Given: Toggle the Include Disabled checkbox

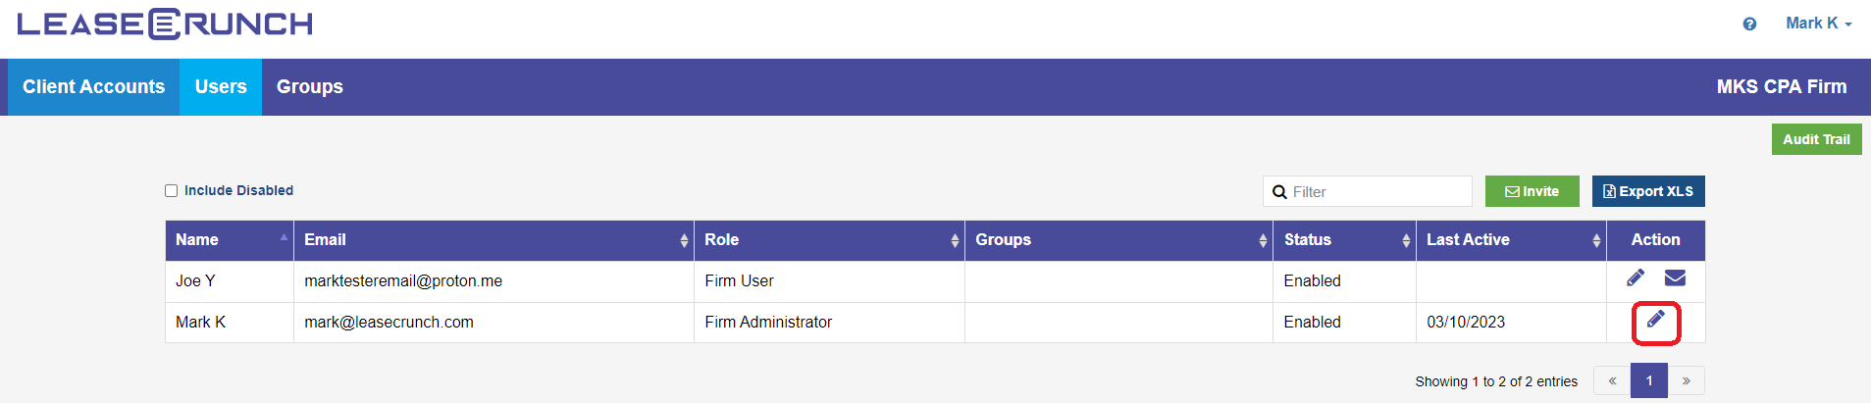Looking at the screenshot, I should tap(172, 190).
